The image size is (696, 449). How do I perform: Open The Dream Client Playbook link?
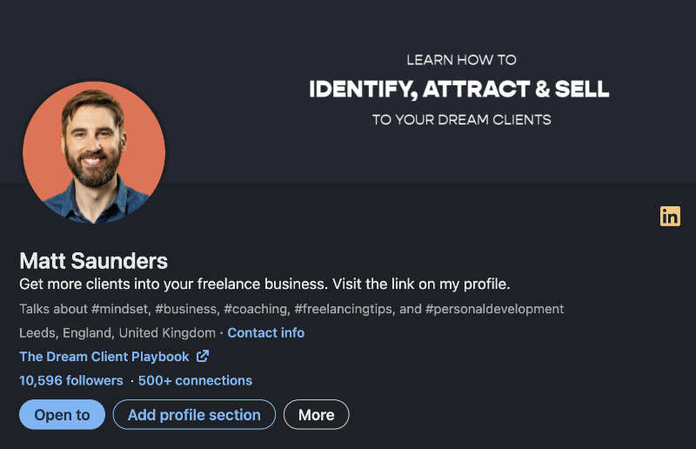(x=104, y=357)
